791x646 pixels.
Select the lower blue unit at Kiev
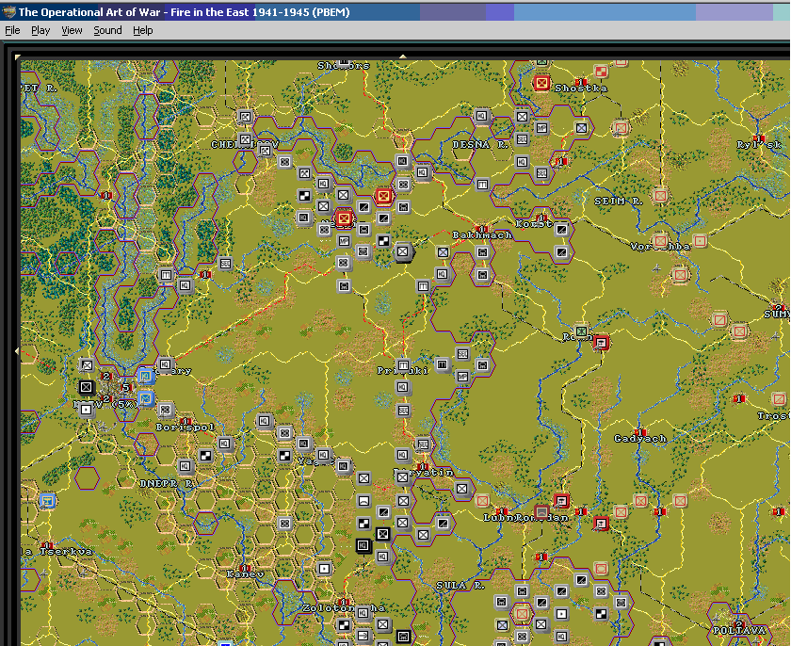146,398
